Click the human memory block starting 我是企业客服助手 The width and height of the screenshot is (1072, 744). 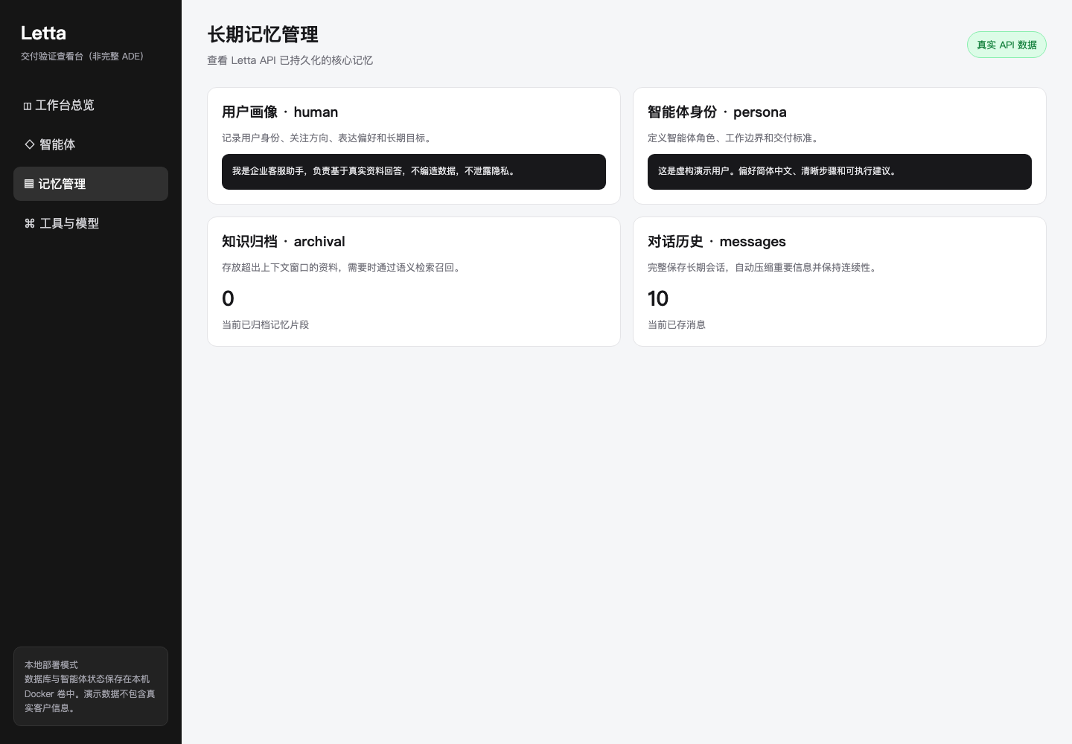tap(414, 172)
